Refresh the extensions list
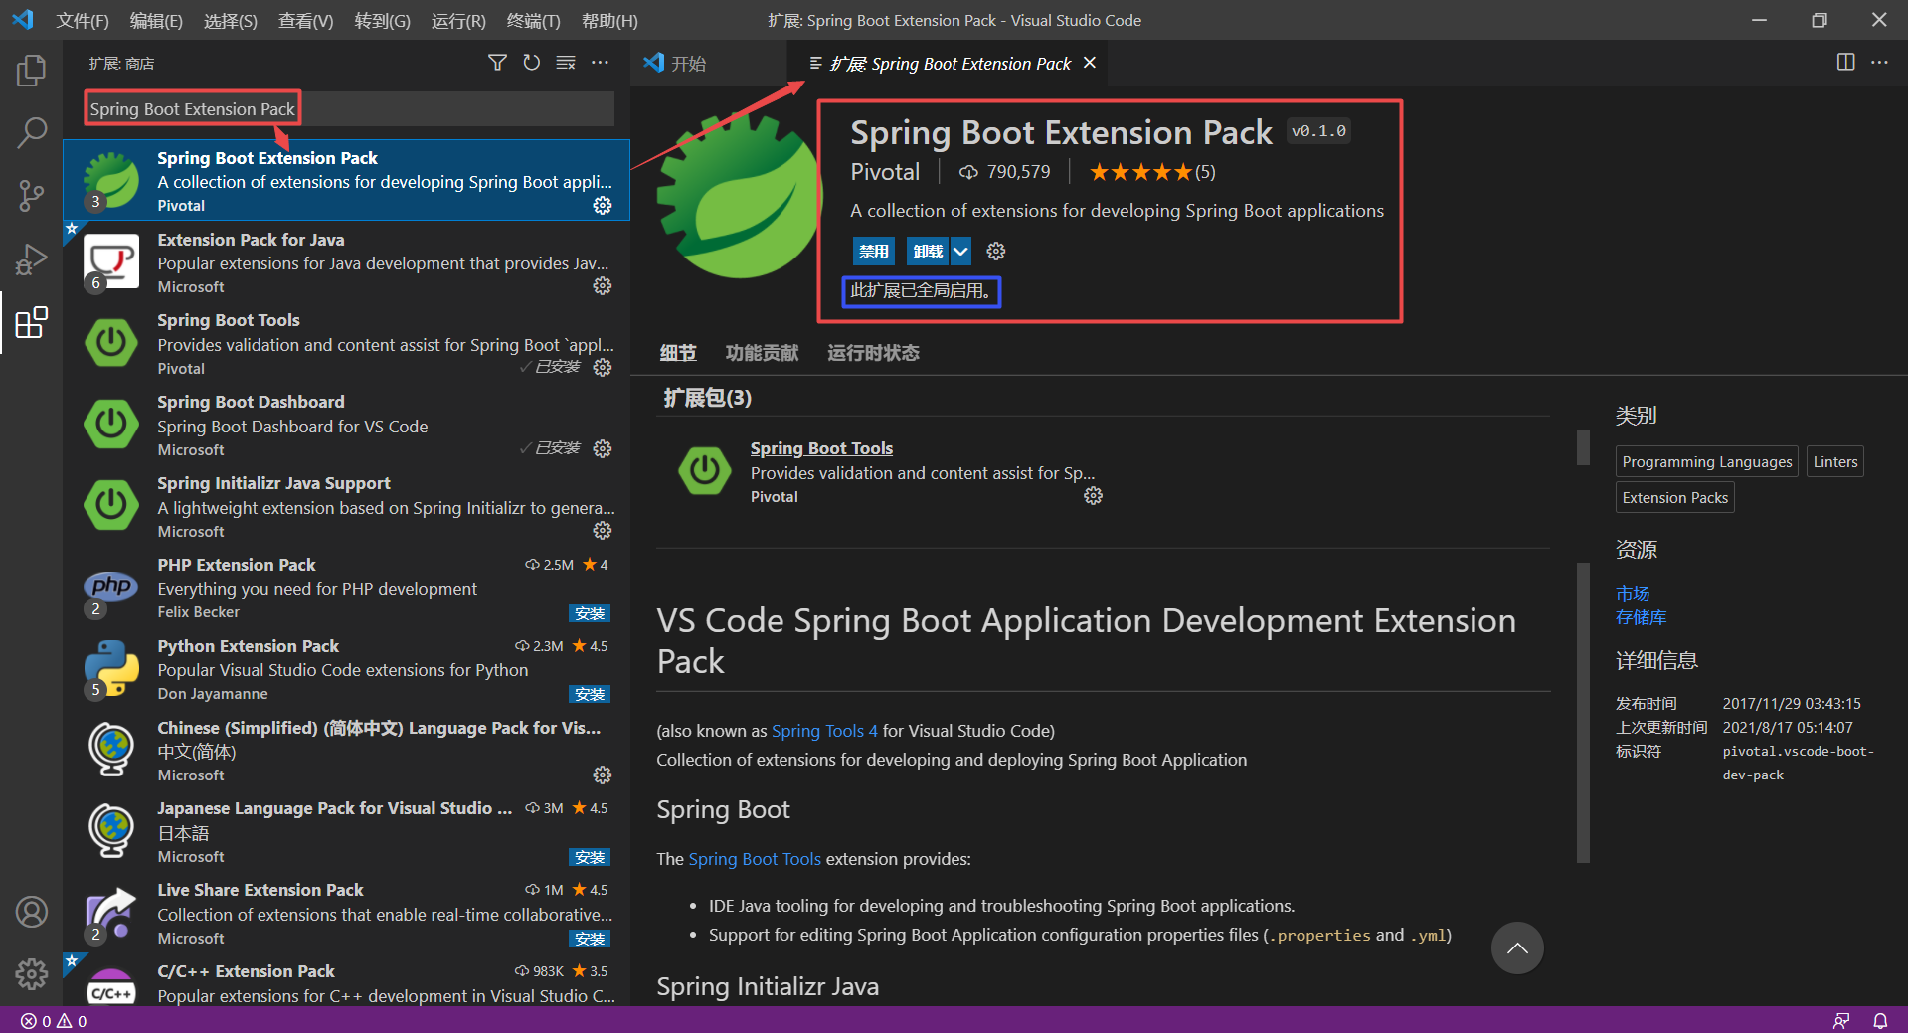 (532, 63)
